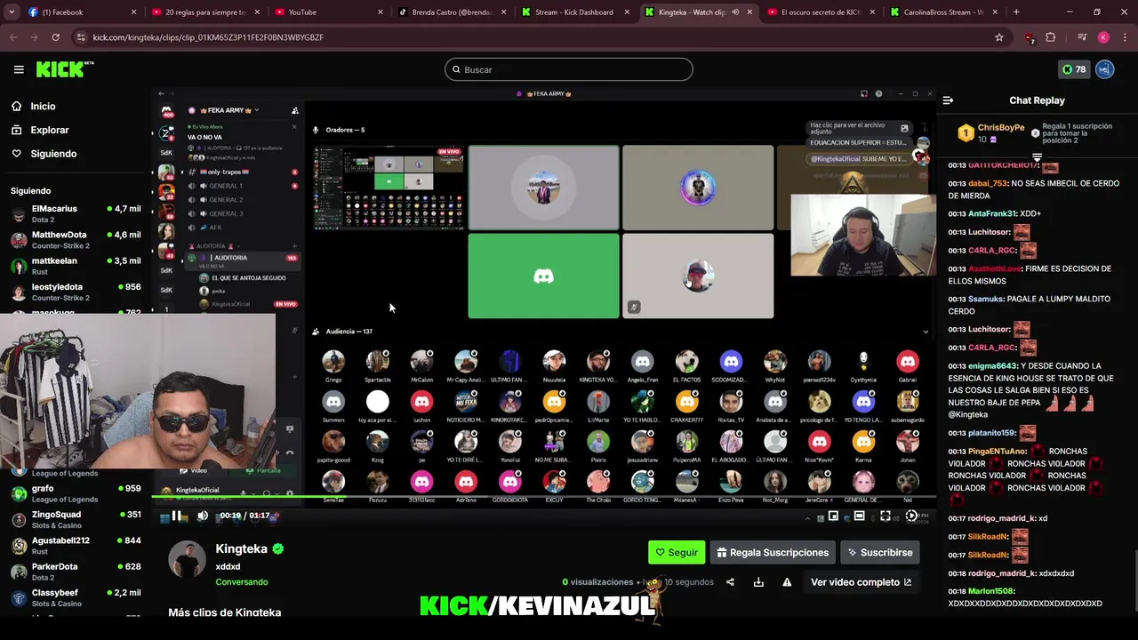Open the Conversando category link

tap(241, 582)
